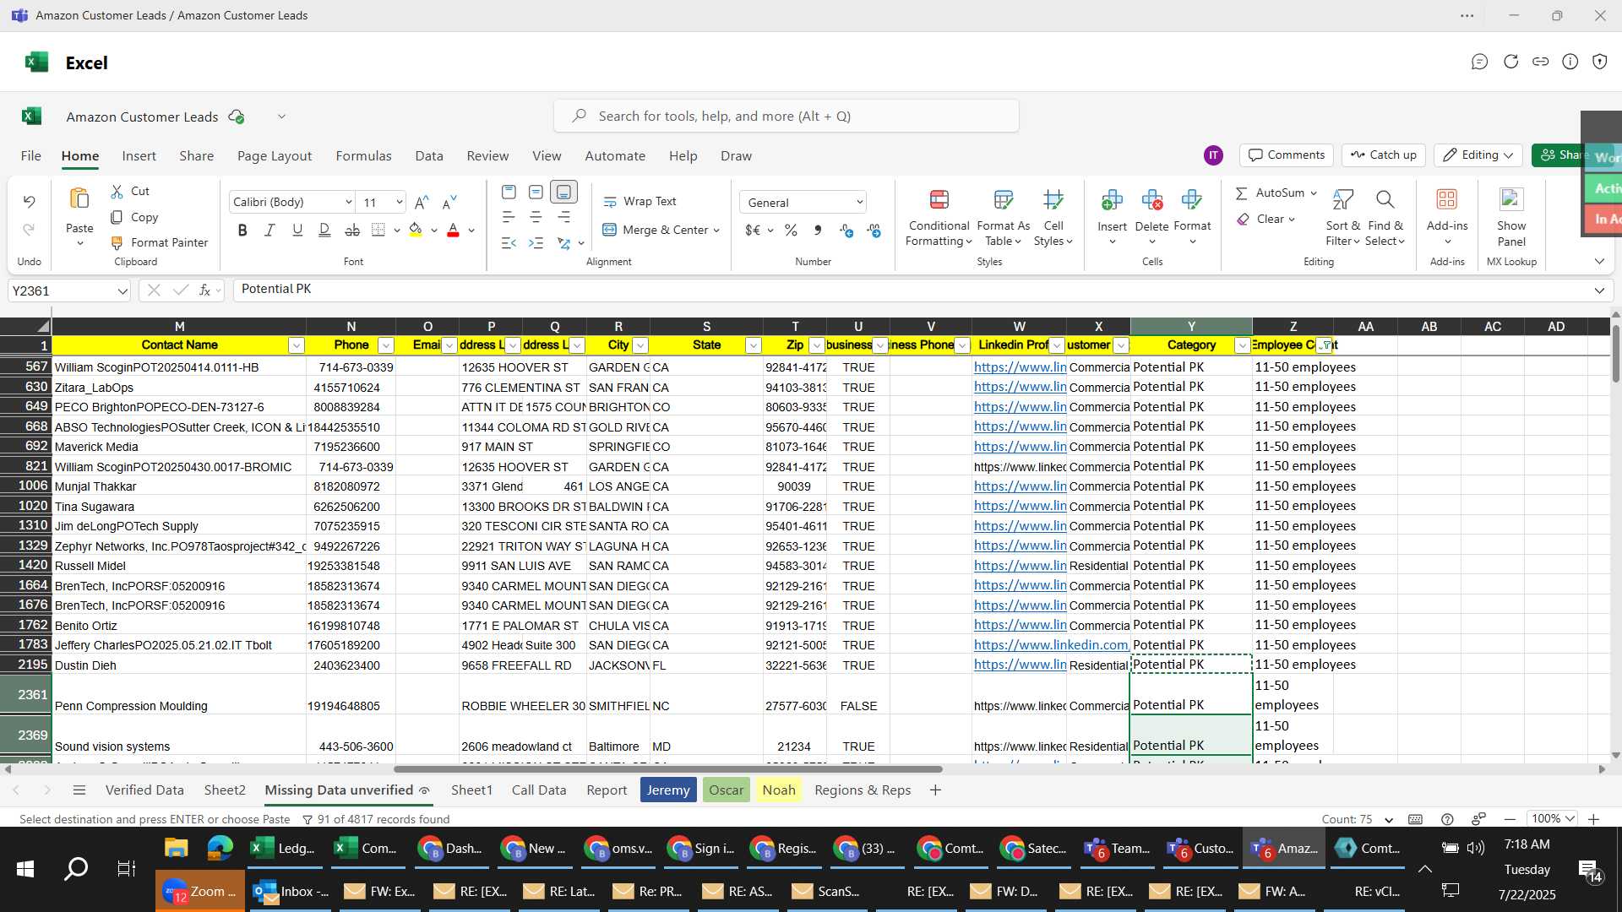Apply red font color
The height and width of the screenshot is (912, 1622).
click(453, 230)
